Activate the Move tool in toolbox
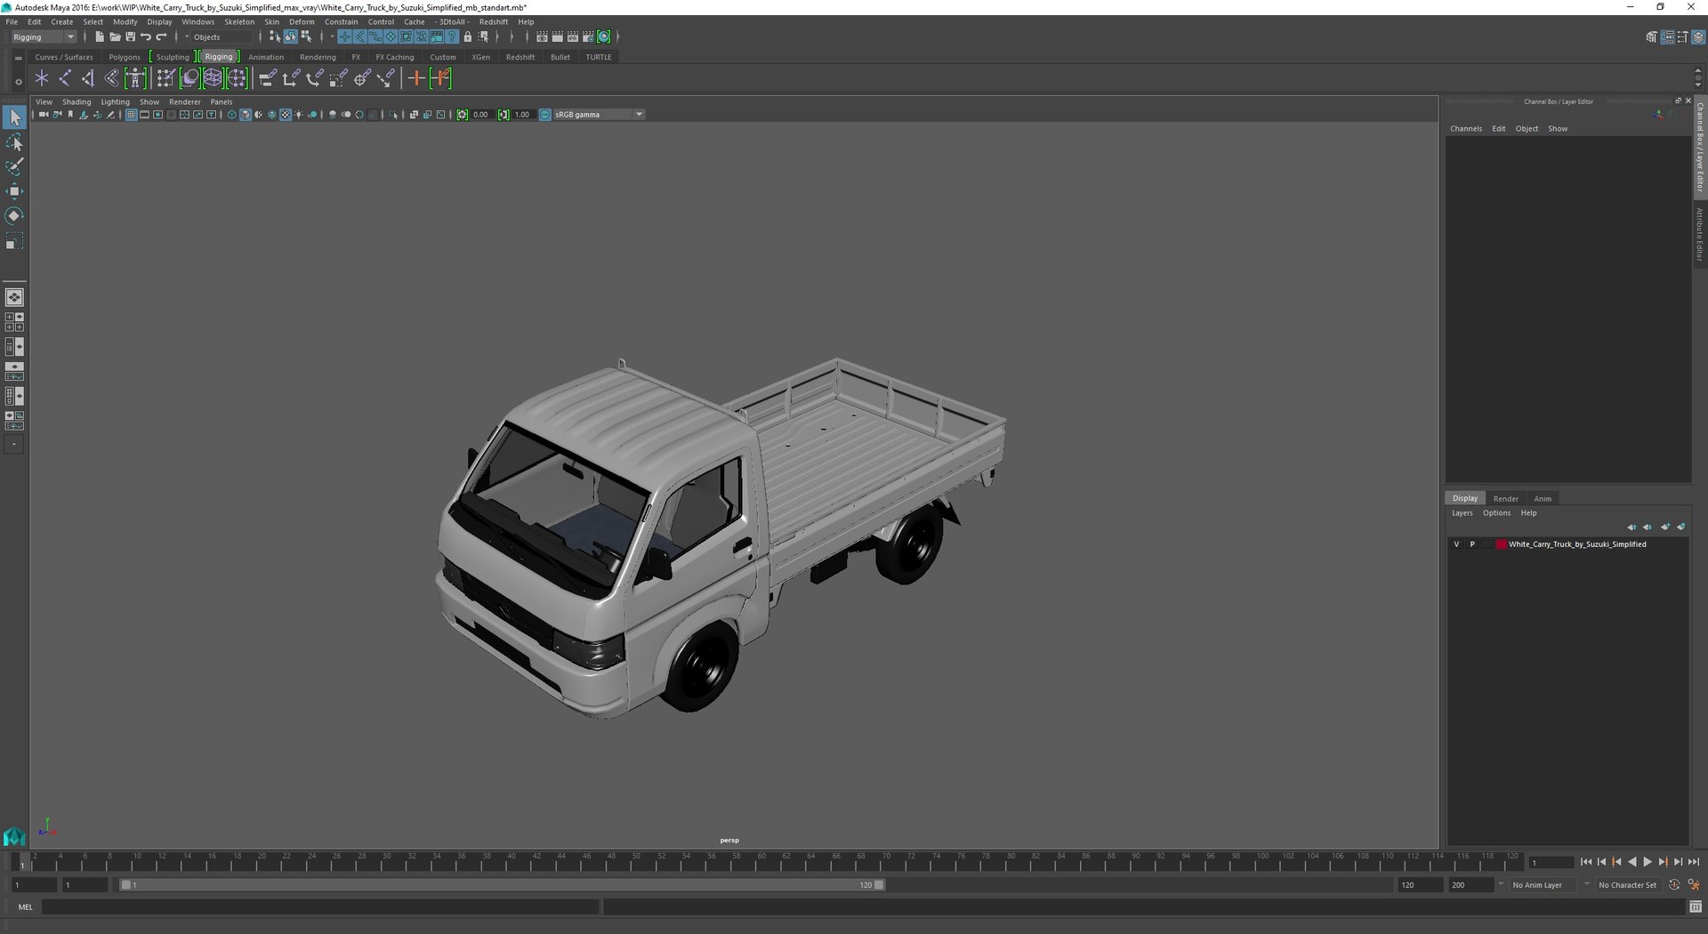This screenshot has width=1708, height=934. pos(14,191)
